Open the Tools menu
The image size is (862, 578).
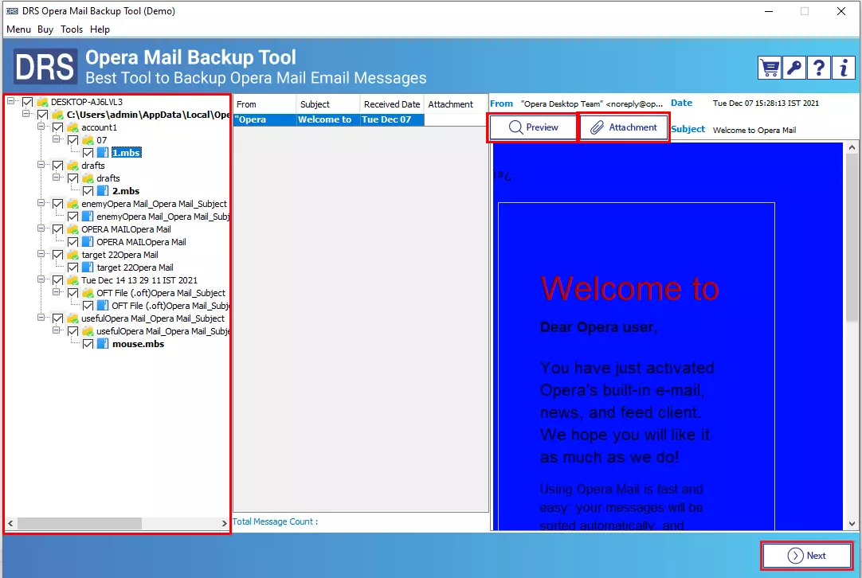click(72, 29)
